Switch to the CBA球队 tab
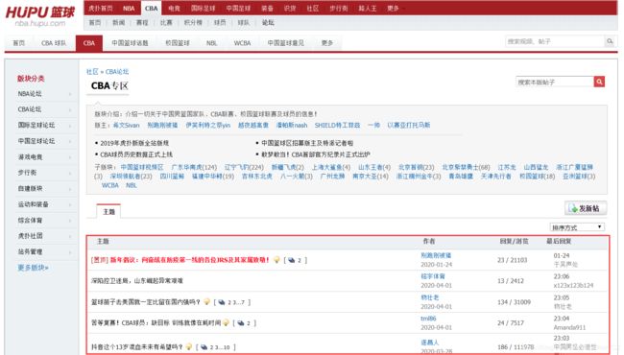 click(x=54, y=43)
